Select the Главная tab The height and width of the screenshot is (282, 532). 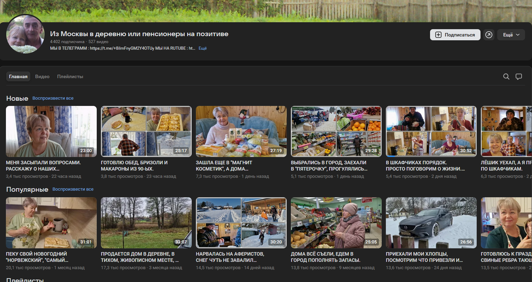point(18,76)
